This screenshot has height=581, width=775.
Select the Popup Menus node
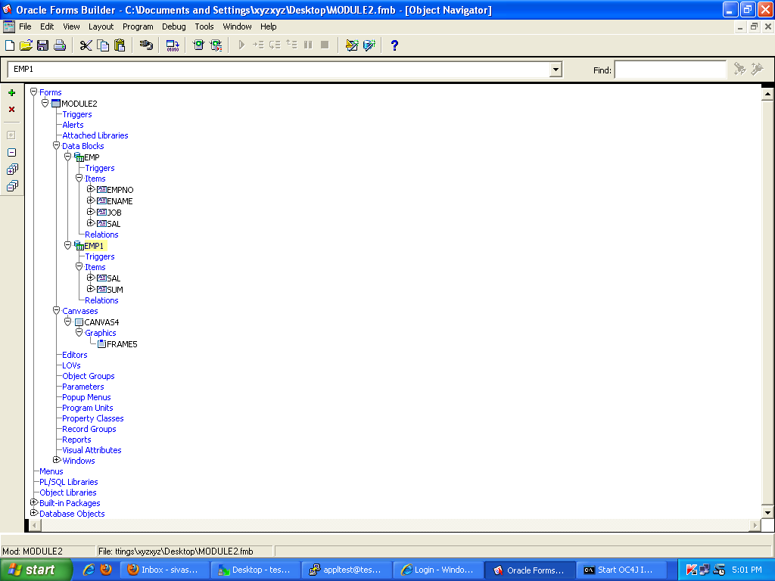86,397
